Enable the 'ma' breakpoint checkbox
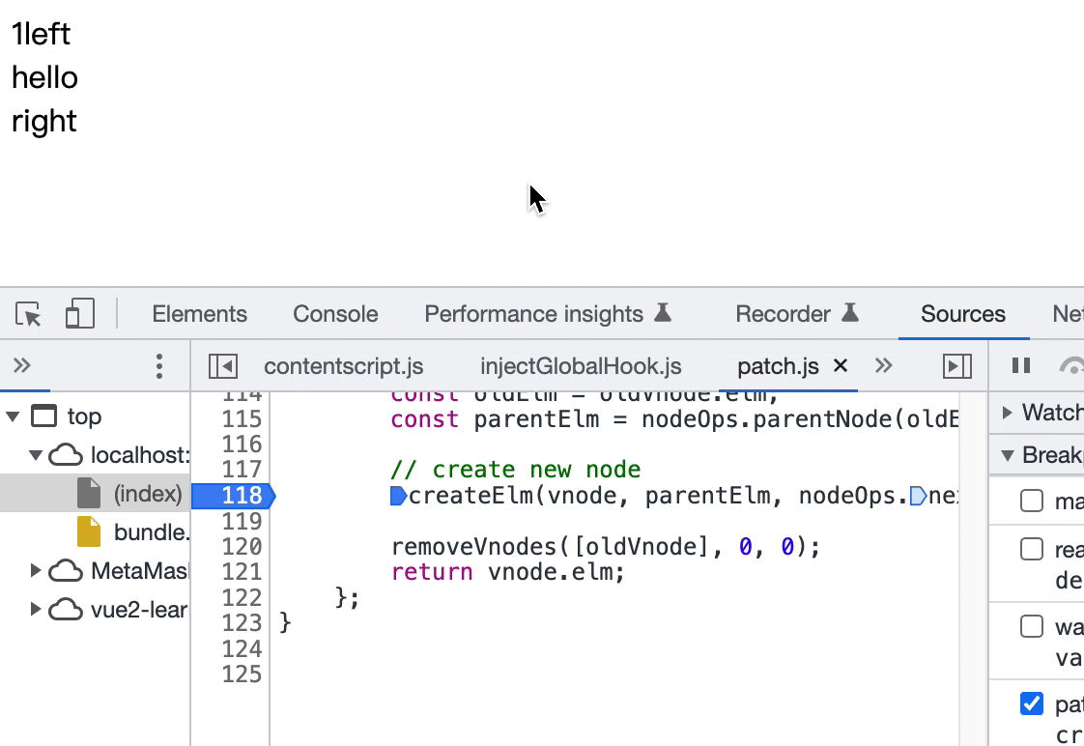 tap(1032, 501)
